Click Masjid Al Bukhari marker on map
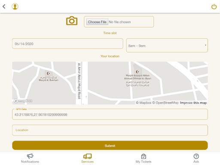The image size is (220, 165). click(49, 73)
